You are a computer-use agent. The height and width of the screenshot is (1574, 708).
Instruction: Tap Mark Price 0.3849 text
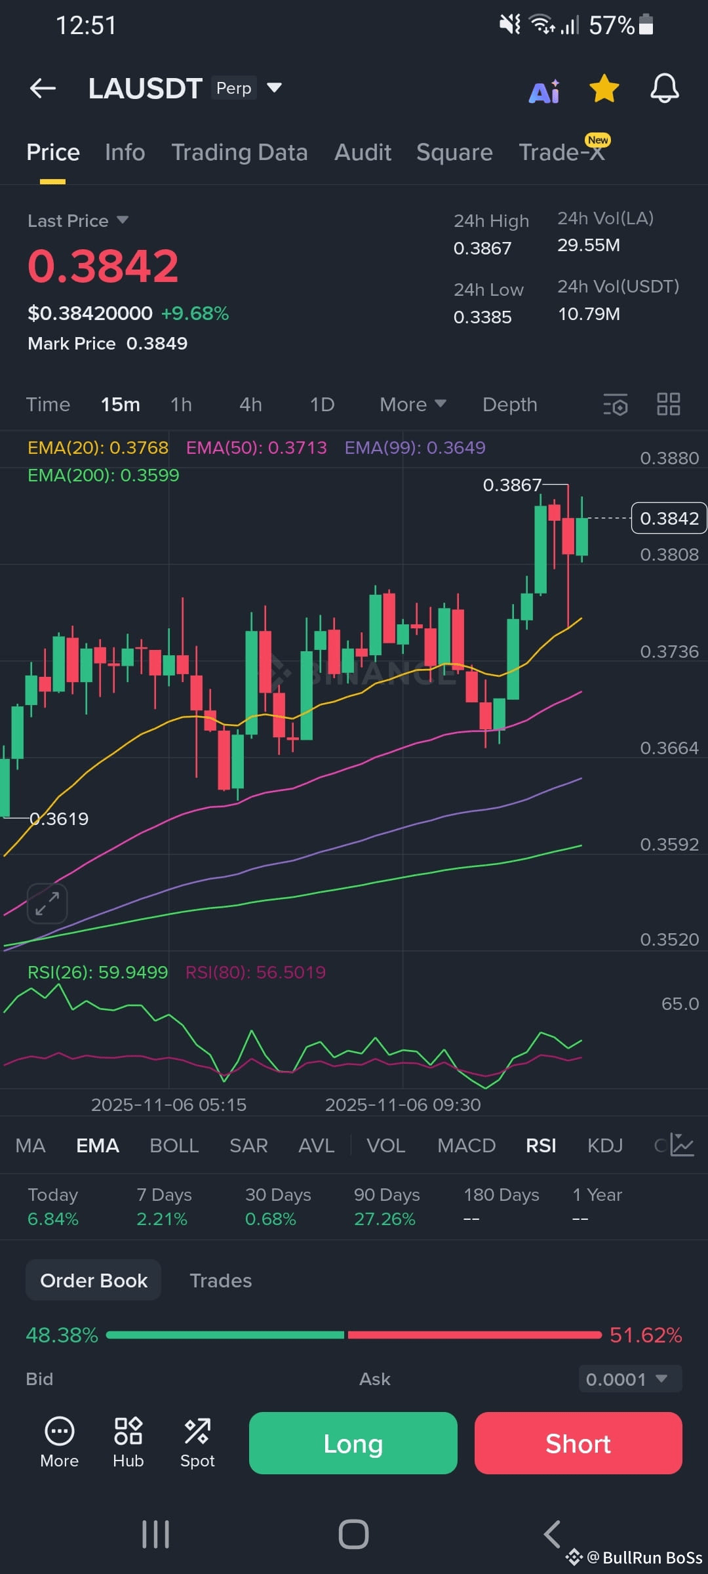pyautogui.click(x=108, y=344)
